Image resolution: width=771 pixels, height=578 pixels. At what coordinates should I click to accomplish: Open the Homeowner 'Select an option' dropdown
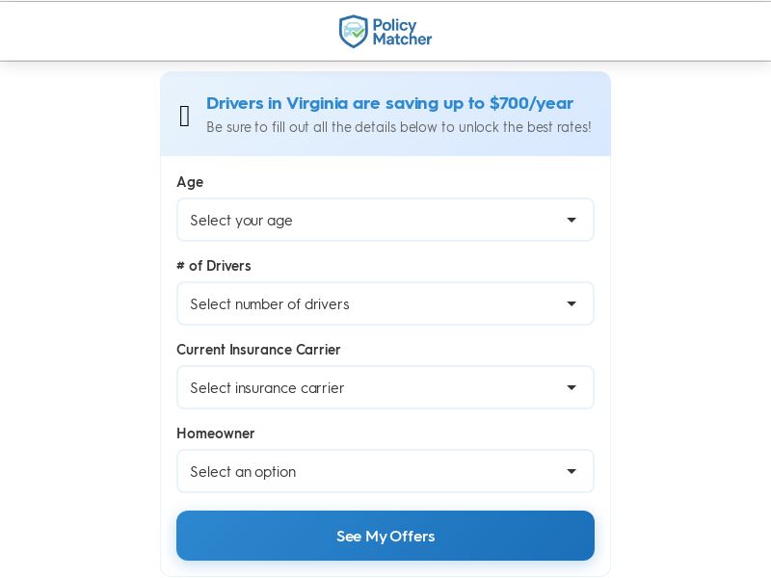click(385, 471)
